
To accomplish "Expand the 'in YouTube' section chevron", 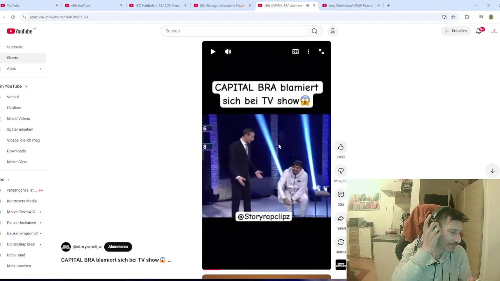I will (x=26, y=86).
